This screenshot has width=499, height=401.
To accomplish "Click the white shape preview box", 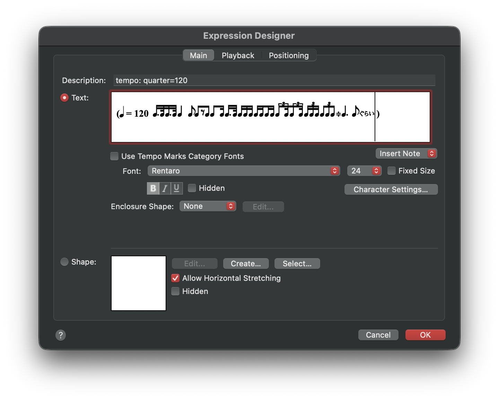I will 139,283.
